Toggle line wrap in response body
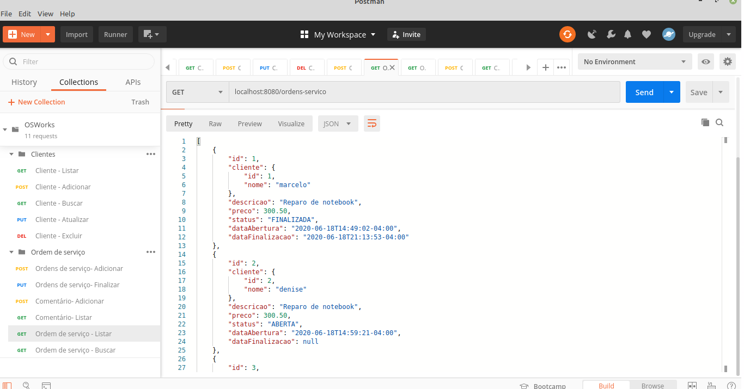 pyautogui.click(x=372, y=124)
